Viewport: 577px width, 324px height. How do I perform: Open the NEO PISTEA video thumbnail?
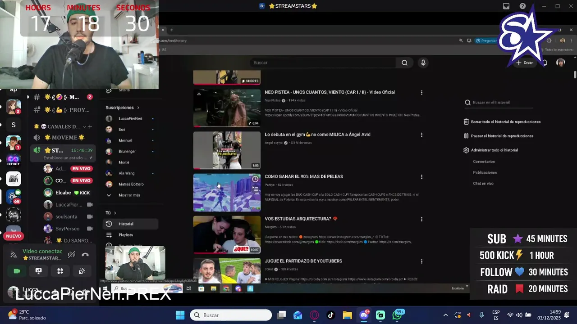click(227, 108)
